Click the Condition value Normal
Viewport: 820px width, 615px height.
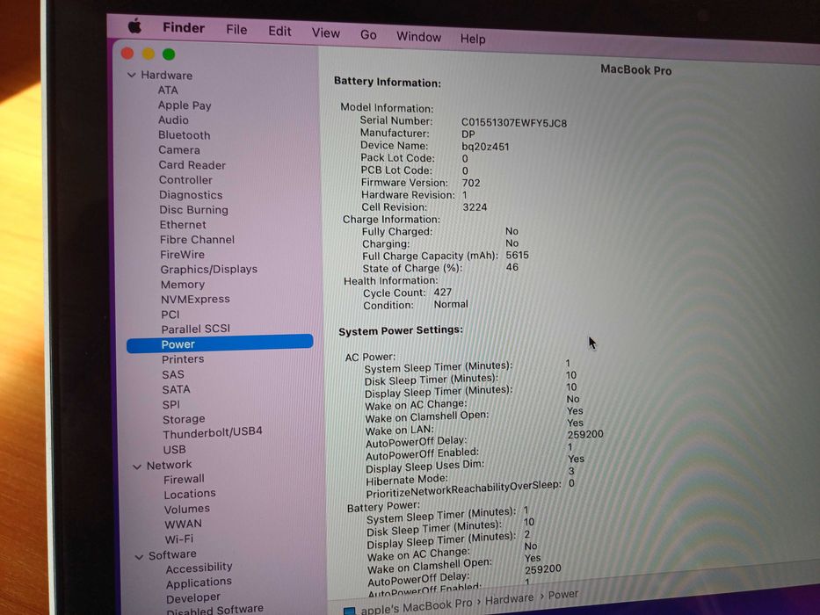coord(451,304)
